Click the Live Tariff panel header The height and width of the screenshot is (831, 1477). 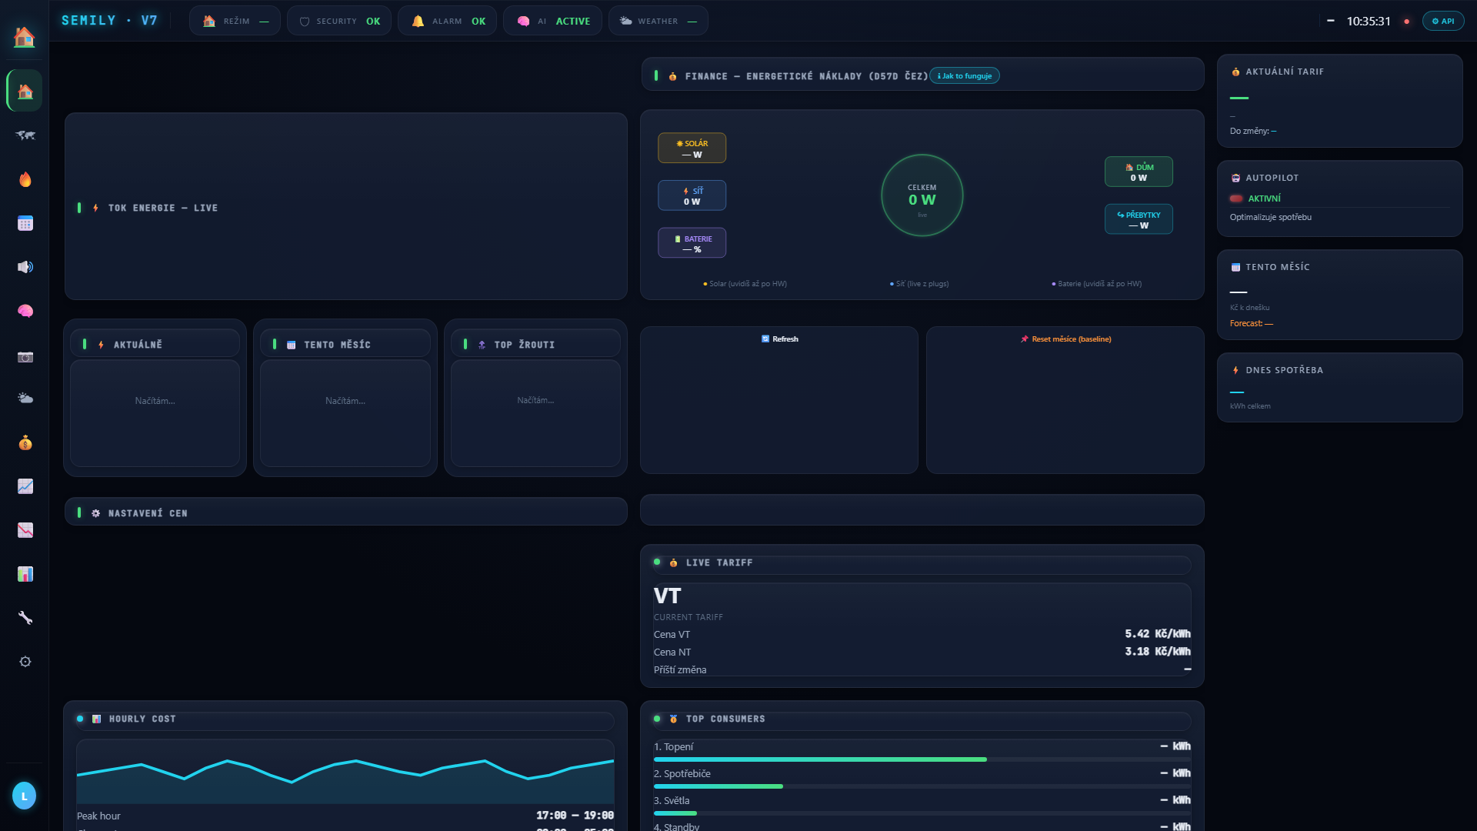921,563
